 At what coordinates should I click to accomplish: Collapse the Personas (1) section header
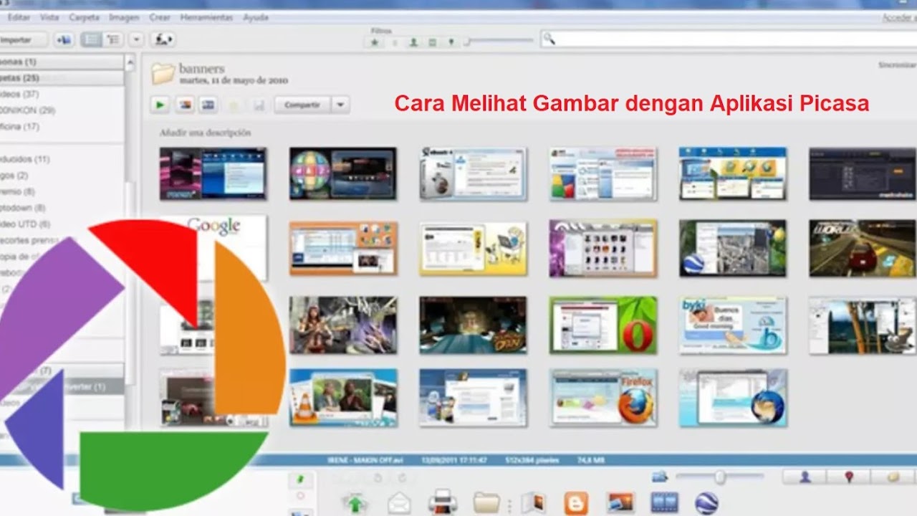pyautogui.click(x=62, y=62)
